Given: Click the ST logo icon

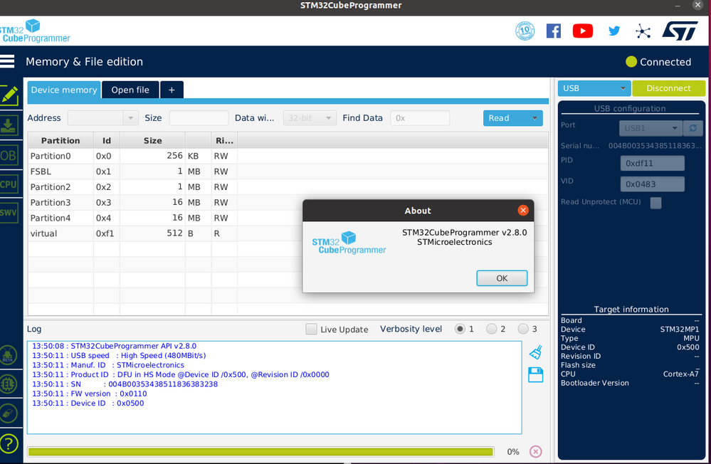Looking at the screenshot, I should (x=680, y=31).
